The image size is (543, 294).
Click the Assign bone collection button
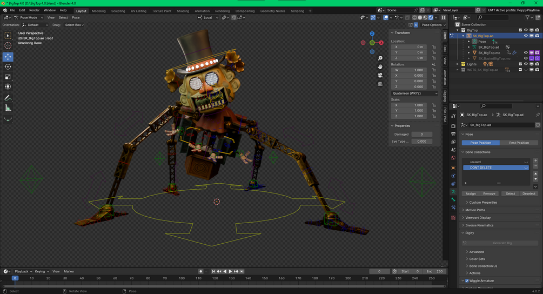[x=470, y=193]
